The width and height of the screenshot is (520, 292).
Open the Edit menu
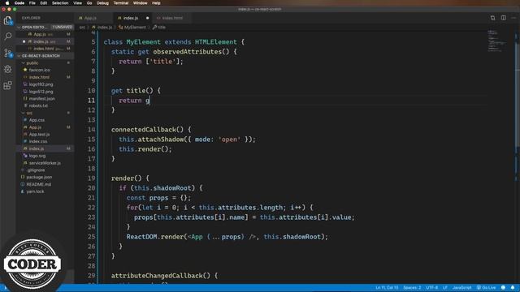43,3
